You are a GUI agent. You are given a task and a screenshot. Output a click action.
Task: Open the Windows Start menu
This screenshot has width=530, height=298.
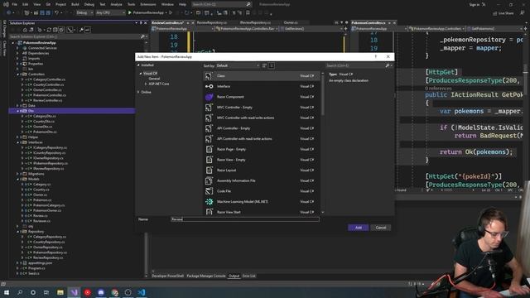click(7, 292)
